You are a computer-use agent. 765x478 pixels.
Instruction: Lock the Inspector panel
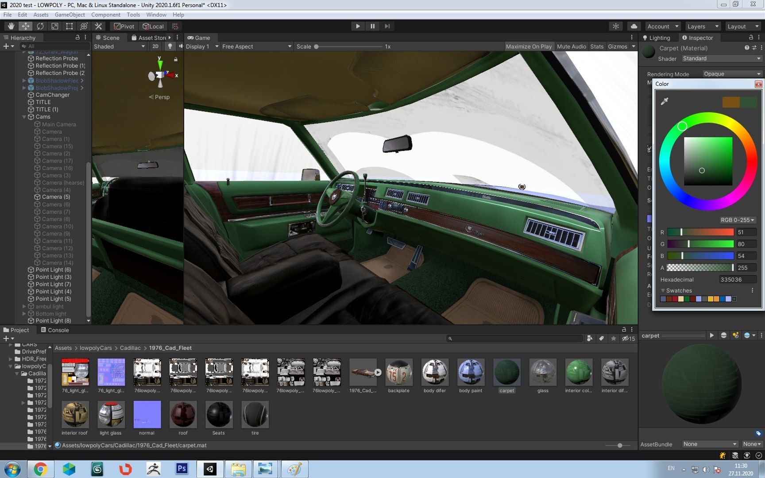coord(751,38)
